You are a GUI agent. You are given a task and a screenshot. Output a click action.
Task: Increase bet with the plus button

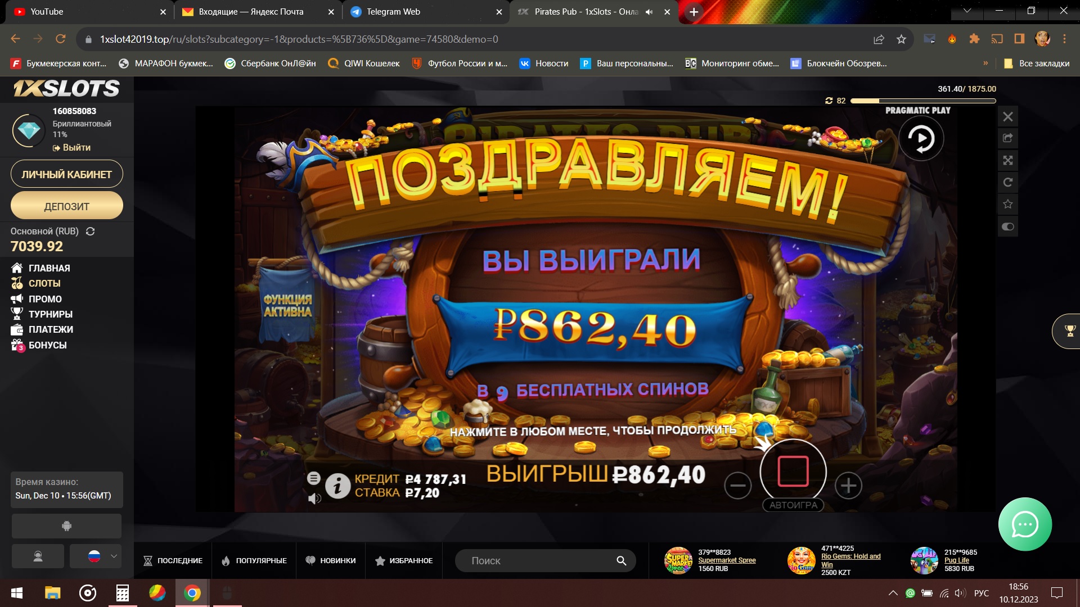tap(848, 486)
